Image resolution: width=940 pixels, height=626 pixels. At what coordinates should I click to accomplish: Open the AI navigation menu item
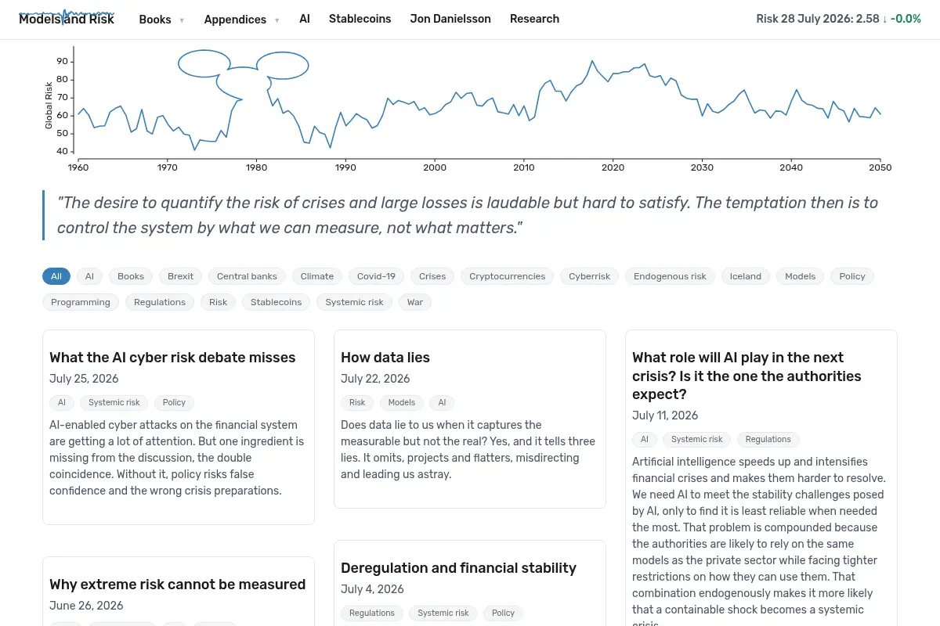[305, 19]
